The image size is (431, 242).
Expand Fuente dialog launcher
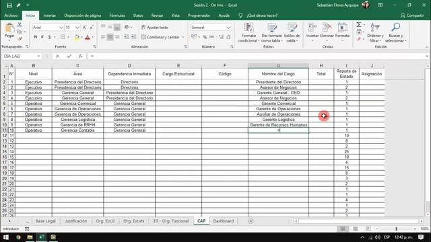click(94, 47)
